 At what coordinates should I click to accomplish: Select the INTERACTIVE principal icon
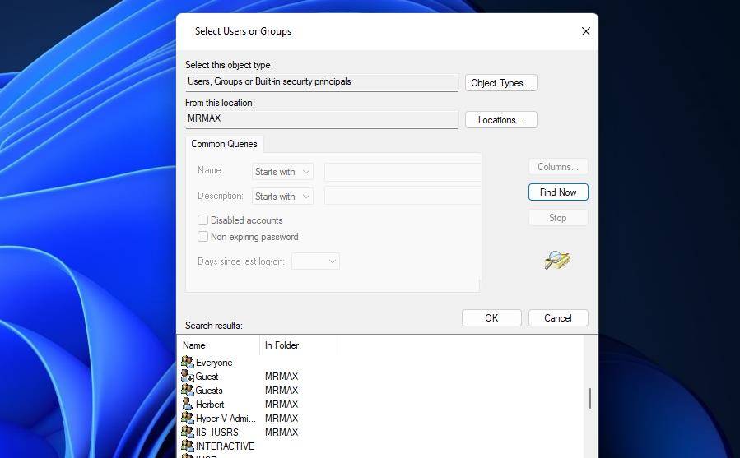(x=188, y=446)
